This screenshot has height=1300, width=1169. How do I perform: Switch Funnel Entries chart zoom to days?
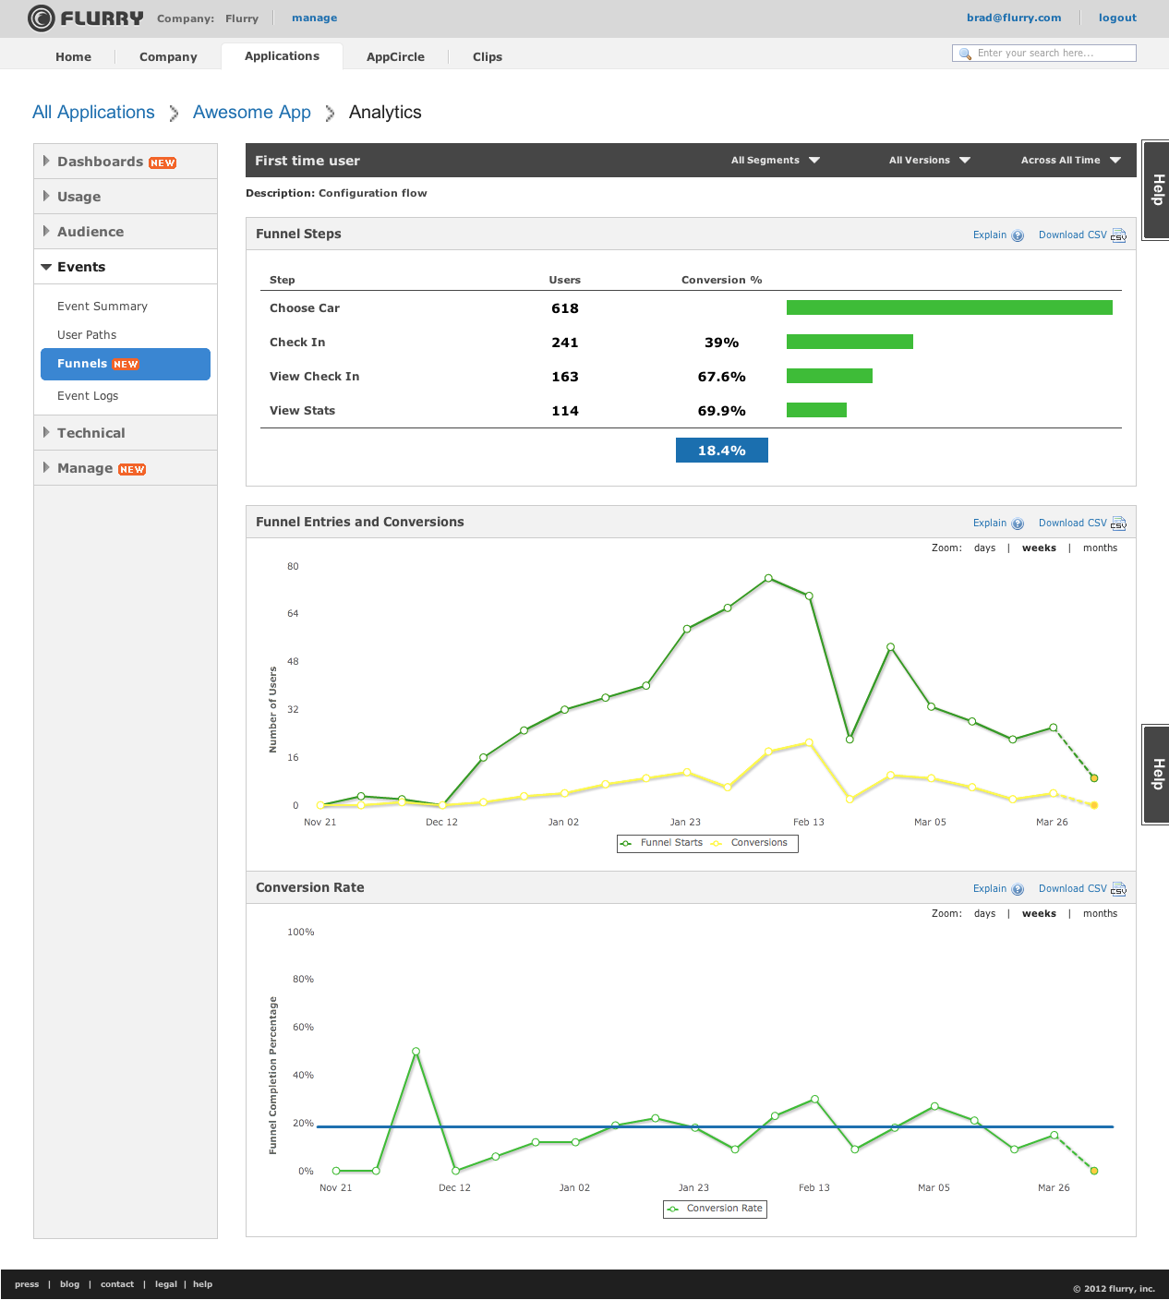point(984,548)
